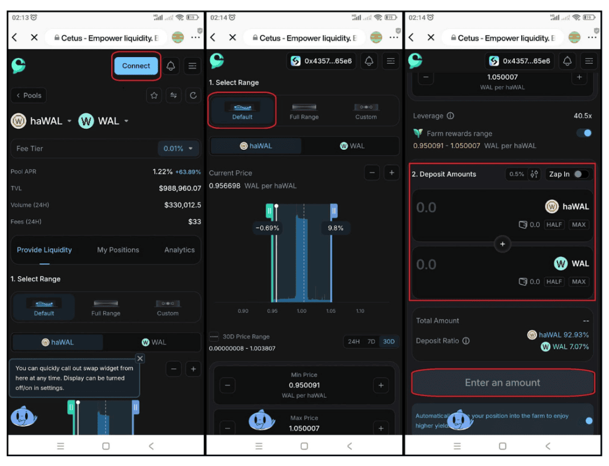Click browser back arrow in left screen

[15, 38]
